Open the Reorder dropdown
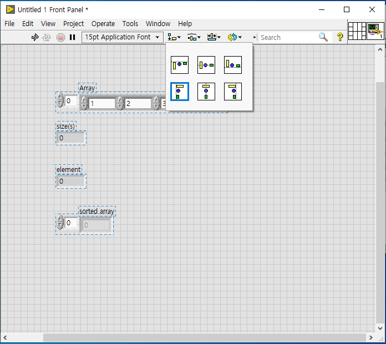Screen dimensions: 386x344 [235, 37]
